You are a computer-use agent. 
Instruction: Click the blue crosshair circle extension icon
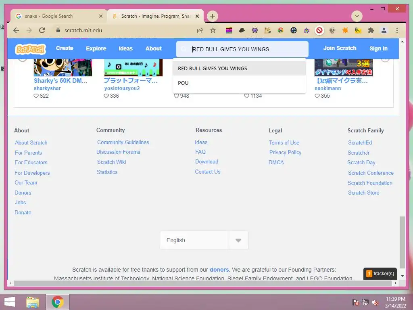pos(294,31)
